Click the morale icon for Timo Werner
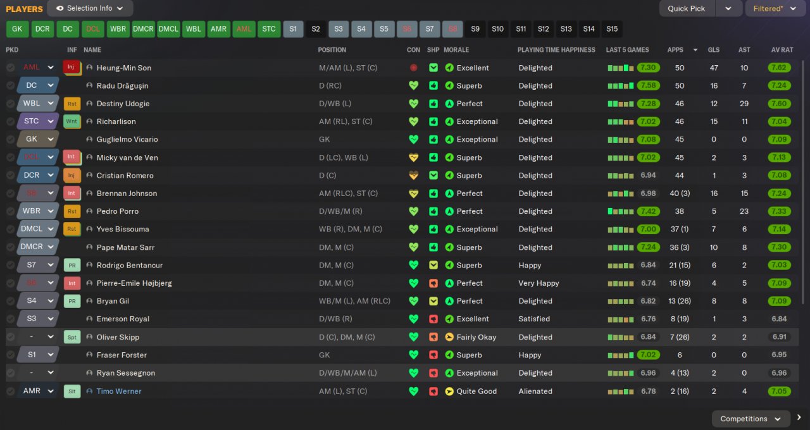810x430 pixels. (x=449, y=391)
